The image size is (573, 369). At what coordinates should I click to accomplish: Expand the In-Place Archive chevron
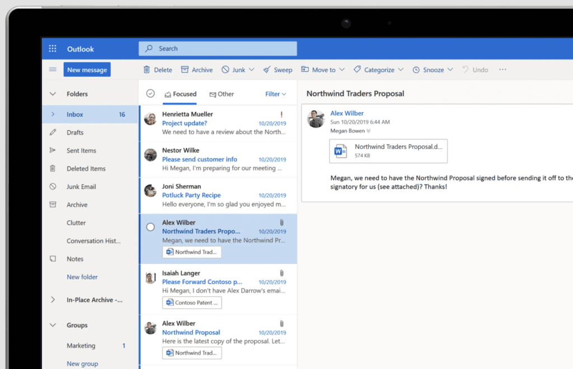click(x=53, y=300)
